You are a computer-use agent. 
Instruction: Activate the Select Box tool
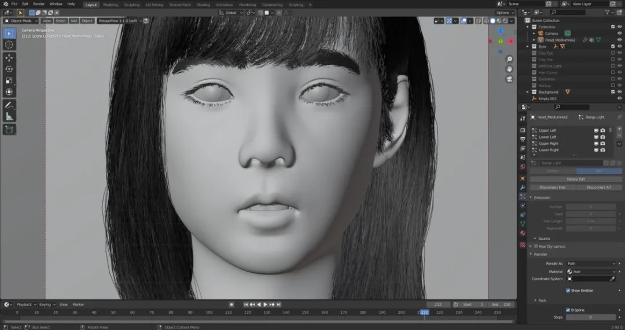[9, 34]
